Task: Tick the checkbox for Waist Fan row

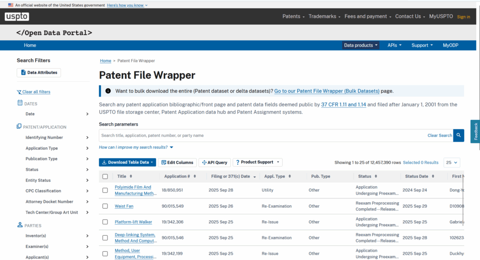Action: coord(105,206)
